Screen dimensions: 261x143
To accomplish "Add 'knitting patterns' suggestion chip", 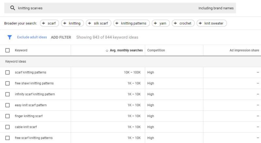I will click(131, 23).
